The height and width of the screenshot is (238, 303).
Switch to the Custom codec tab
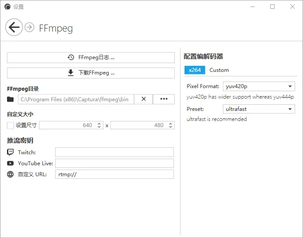coord(219,70)
